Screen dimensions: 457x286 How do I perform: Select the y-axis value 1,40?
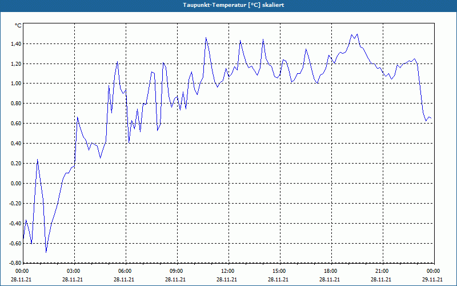tap(16, 44)
